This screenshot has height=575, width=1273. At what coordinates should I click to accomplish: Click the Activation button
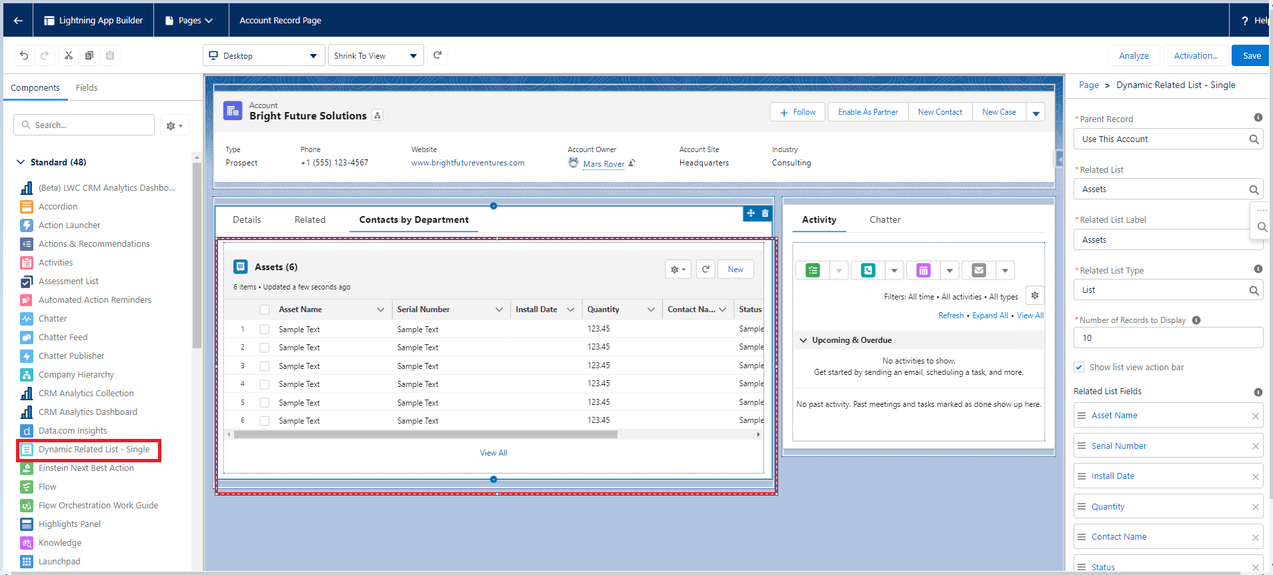point(1196,55)
